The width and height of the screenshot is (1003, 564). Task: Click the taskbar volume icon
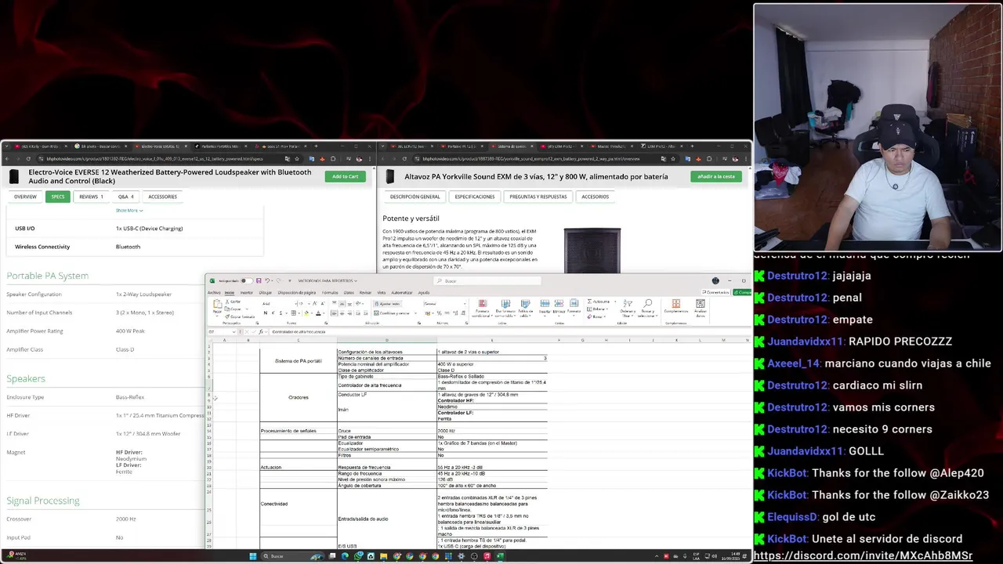[x=715, y=556]
